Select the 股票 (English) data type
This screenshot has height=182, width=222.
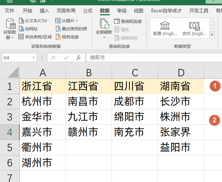[165, 28]
